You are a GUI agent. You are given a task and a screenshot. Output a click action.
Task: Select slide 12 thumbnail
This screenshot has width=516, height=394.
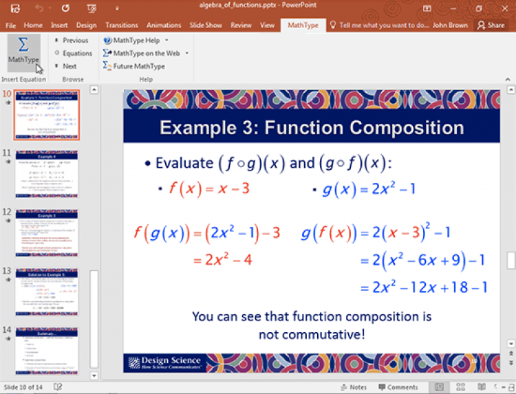pyautogui.click(x=47, y=233)
